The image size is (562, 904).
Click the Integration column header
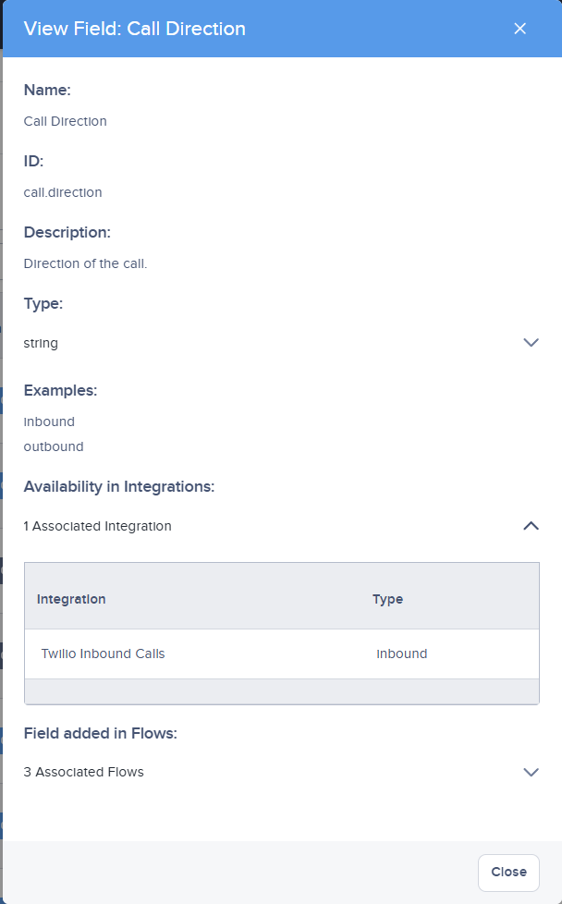click(71, 599)
